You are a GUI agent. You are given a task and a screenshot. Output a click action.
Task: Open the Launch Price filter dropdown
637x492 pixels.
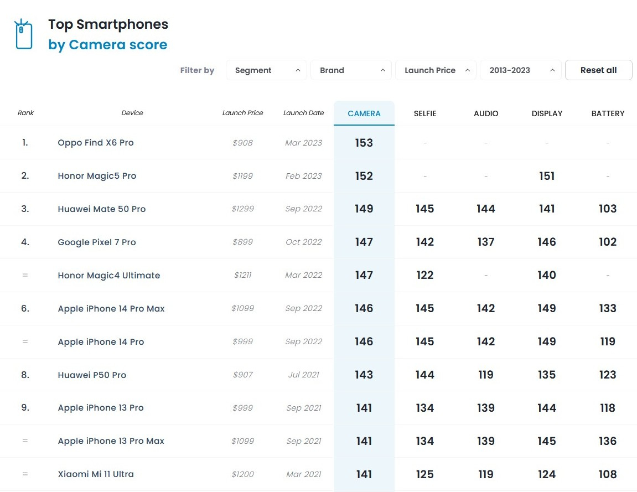436,70
